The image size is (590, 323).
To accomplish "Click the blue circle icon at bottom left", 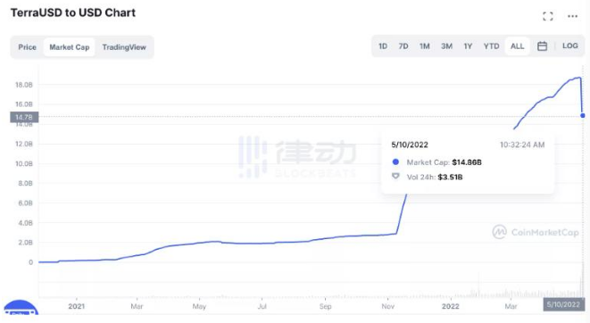I will click(21, 308).
